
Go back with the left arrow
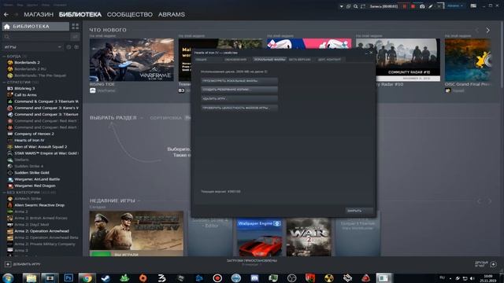[6, 14]
